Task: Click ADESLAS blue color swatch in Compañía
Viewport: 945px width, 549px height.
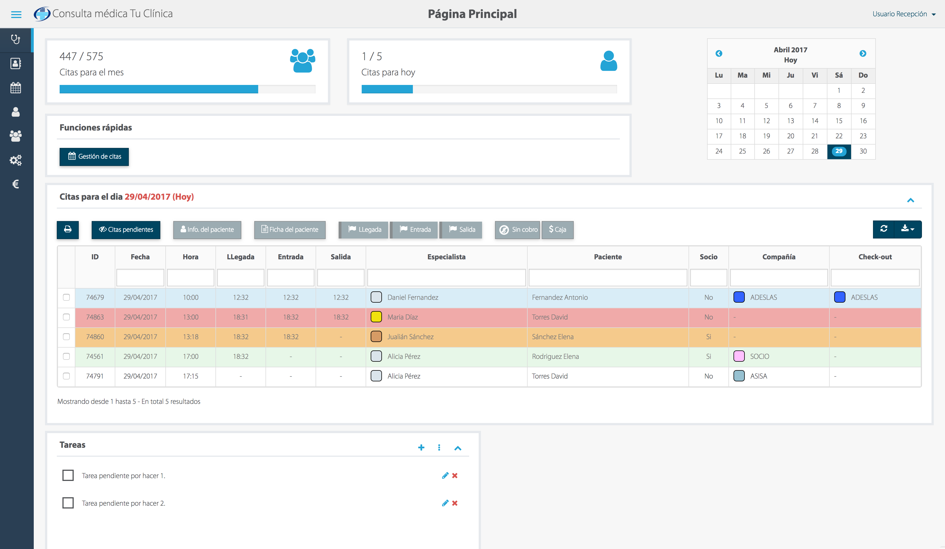Action: [x=739, y=297]
